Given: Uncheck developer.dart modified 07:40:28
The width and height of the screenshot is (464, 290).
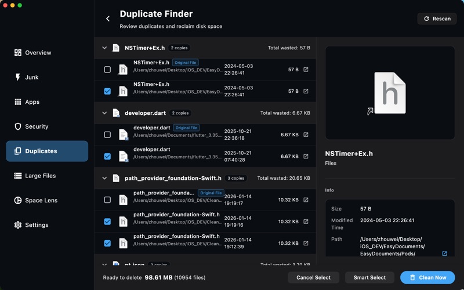Looking at the screenshot, I should (x=107, y=156).
